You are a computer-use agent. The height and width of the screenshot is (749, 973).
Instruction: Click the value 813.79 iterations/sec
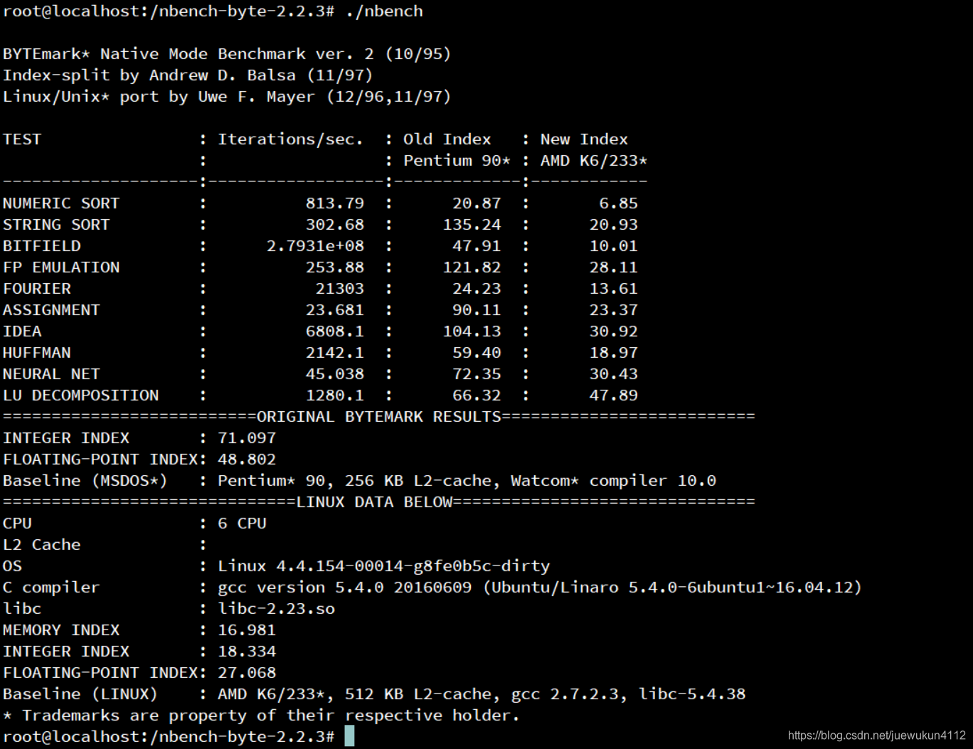(334, 203)
